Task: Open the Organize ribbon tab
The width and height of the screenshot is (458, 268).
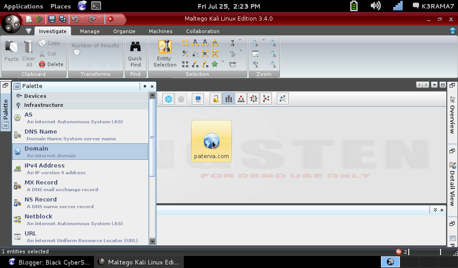Action: pyautogui.click(x=124, y=31)
